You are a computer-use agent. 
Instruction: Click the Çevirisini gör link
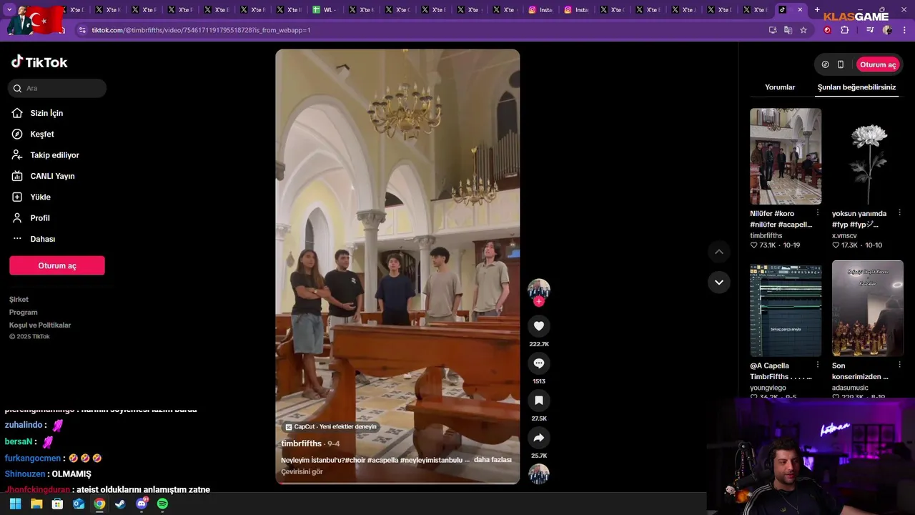(302, 471)
